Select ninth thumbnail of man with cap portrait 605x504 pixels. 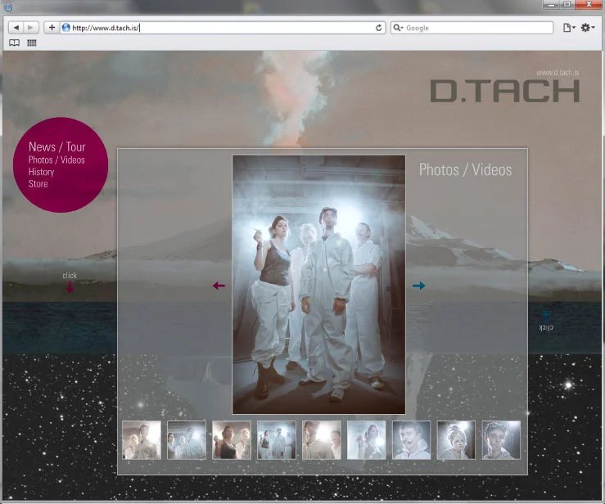pyautogui.click(x=501, y=440)
